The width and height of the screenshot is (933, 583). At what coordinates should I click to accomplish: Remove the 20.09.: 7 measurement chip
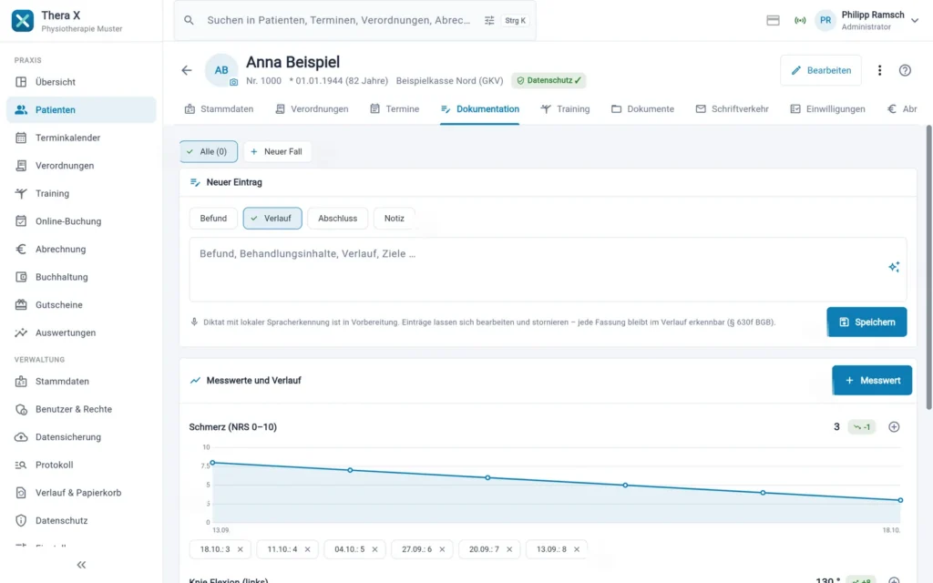coord(509,549)
